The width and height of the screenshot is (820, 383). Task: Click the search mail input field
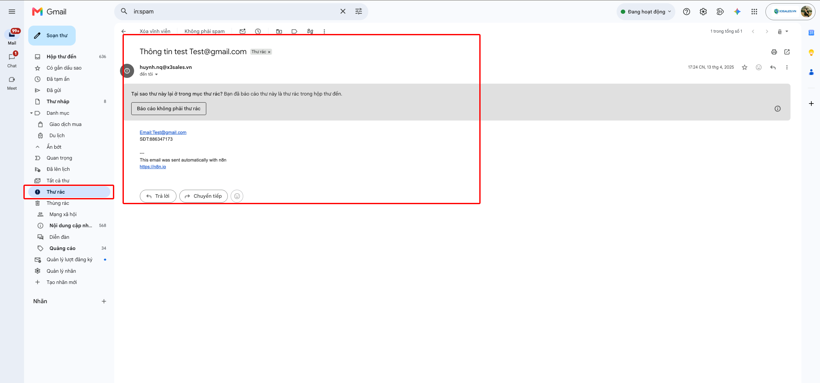coord(234,12)
